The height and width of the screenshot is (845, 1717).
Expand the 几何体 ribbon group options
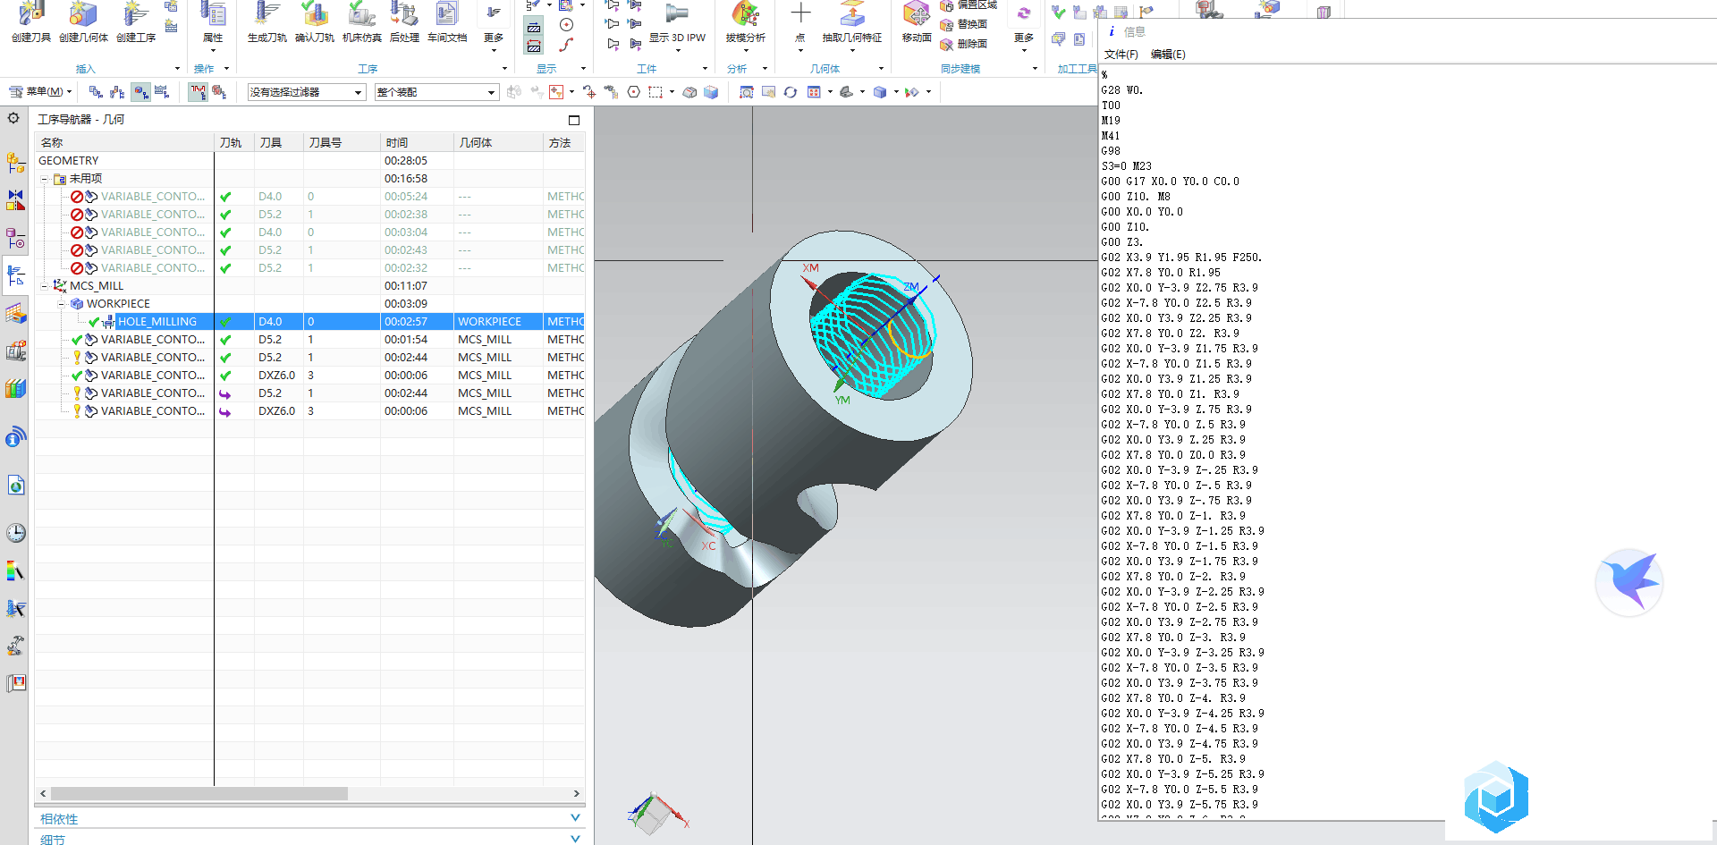tap(881, 69)
